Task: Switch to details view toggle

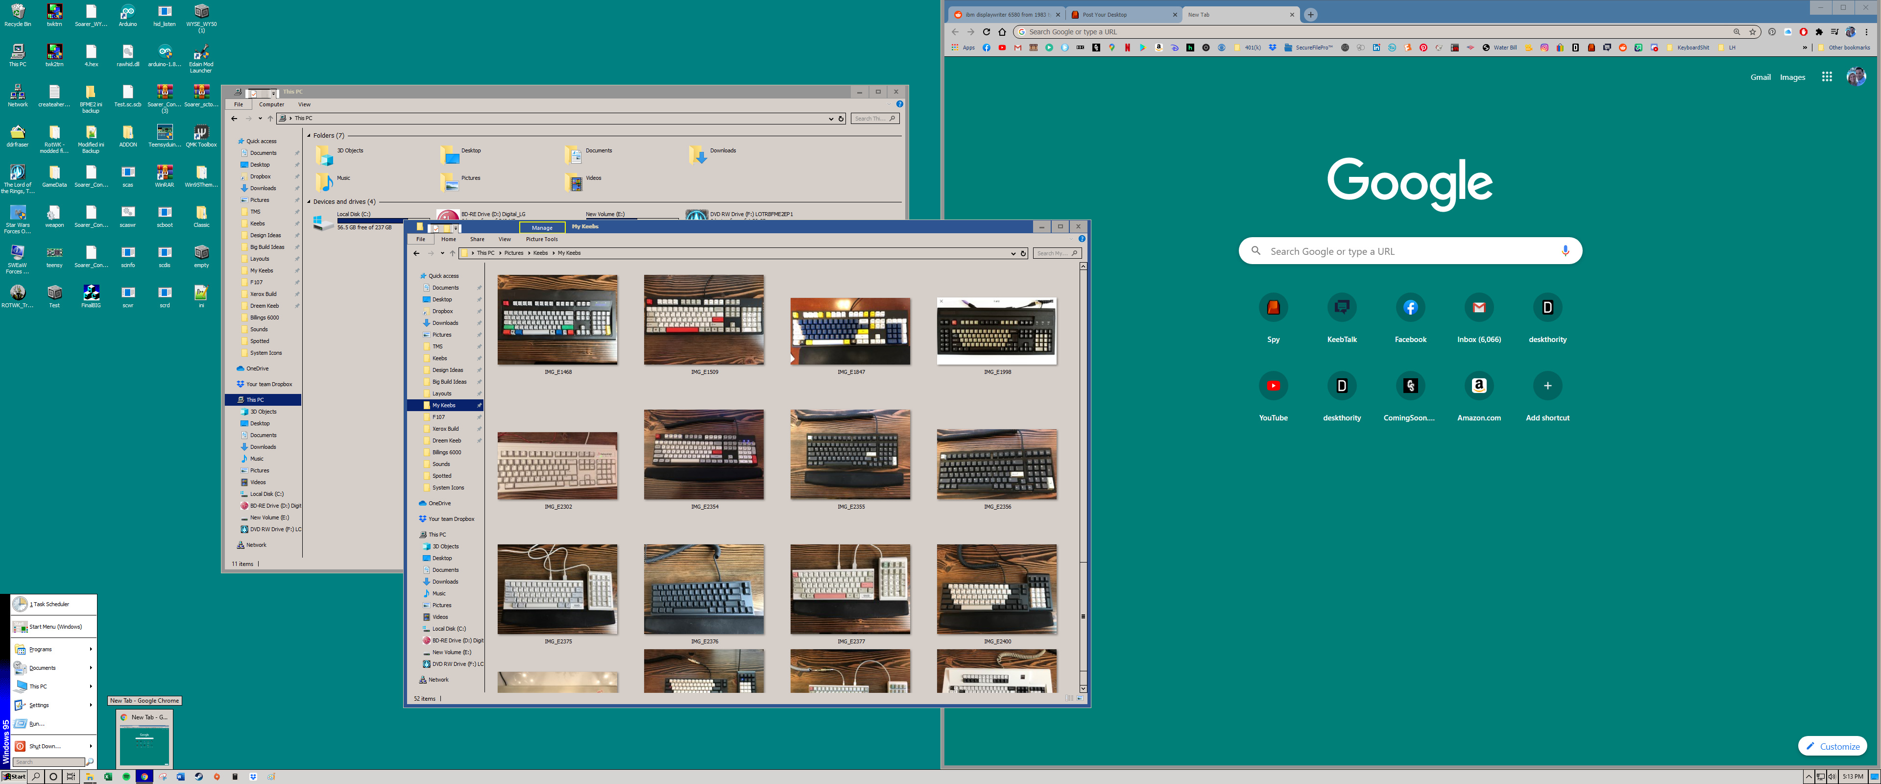Action: click(1070, 699)
